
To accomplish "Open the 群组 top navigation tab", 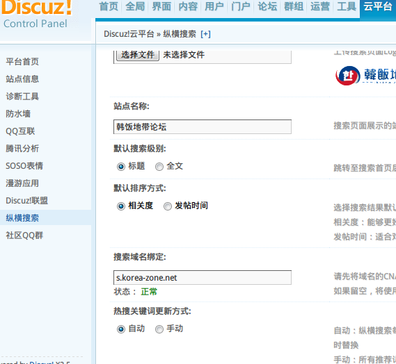I will point(294,6).
